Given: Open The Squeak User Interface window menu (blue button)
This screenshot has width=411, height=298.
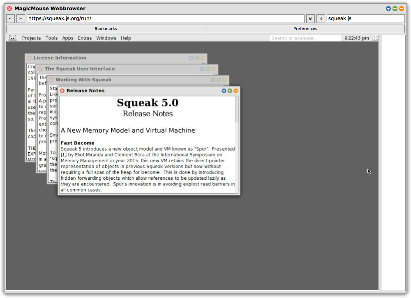Looking at the screenshot, I should tap(202, 69).
